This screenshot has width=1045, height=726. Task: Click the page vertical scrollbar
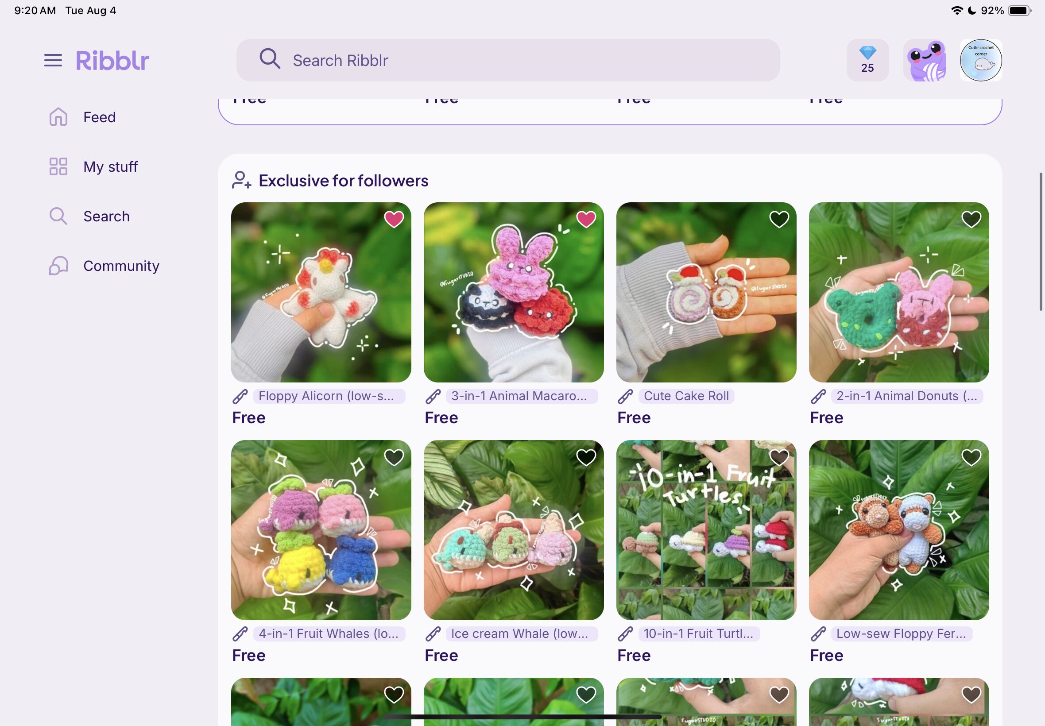[1041, 242]
